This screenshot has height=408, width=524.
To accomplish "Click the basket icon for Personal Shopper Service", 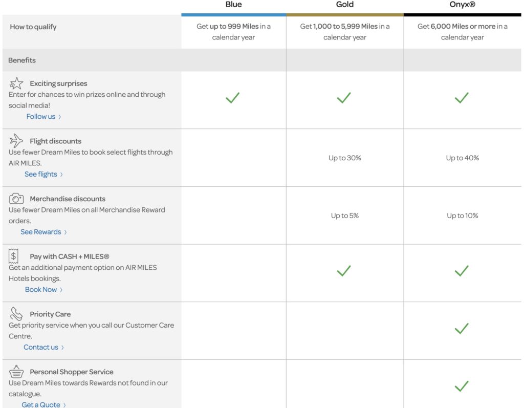I will (x=16, y=372).
